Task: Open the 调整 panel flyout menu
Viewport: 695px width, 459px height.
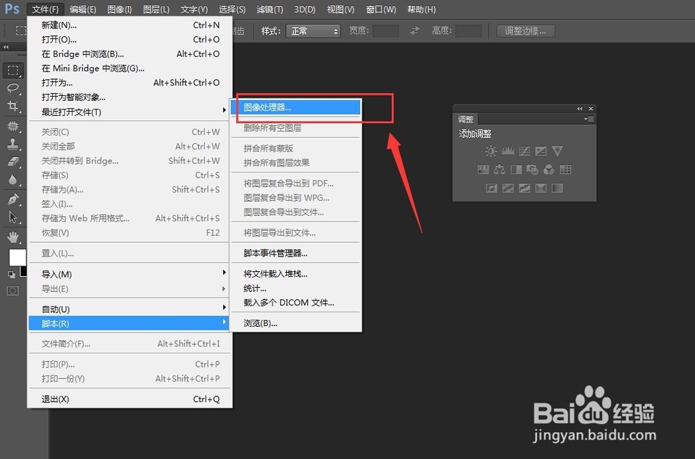Action: 589,119
